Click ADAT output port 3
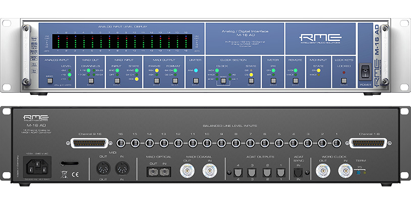The height and width of the screenshot is (201, 411). [x=252, y=172]
